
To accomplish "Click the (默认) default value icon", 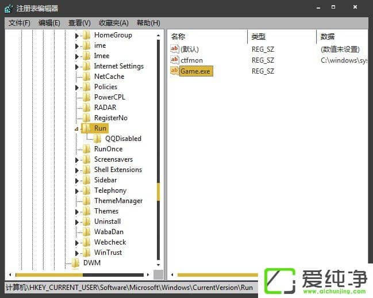I will point(175,49).
